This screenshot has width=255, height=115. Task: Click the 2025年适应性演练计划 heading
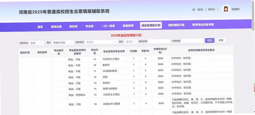pos(126,35)
